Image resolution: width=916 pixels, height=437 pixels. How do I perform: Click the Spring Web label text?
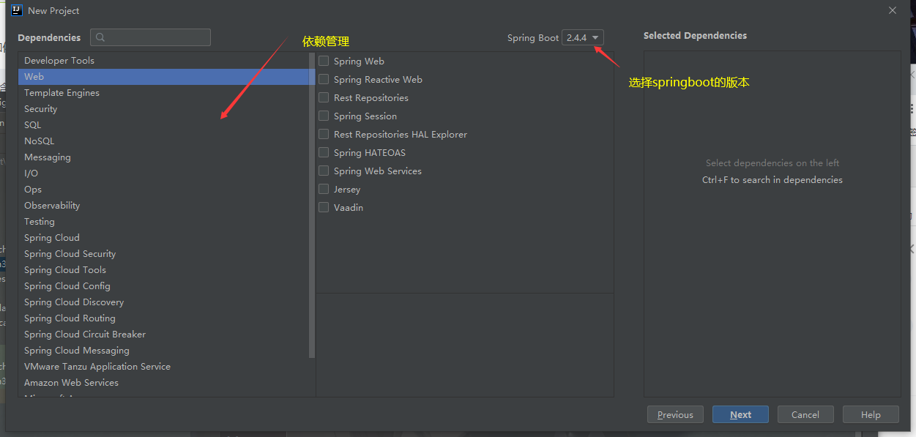click(359, 61)
